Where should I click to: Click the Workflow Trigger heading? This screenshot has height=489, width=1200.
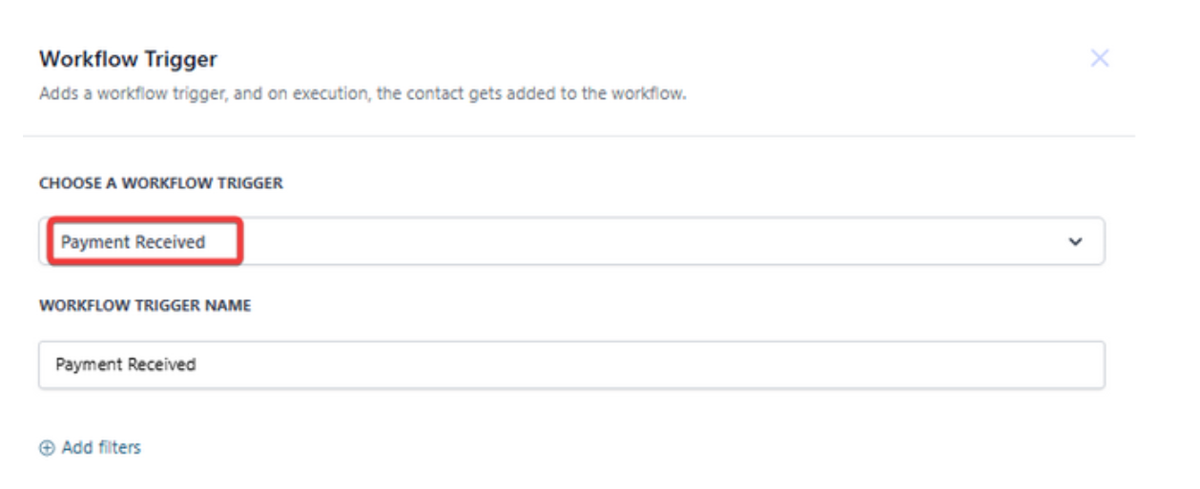pyautogui.click(x=128, y=59)
